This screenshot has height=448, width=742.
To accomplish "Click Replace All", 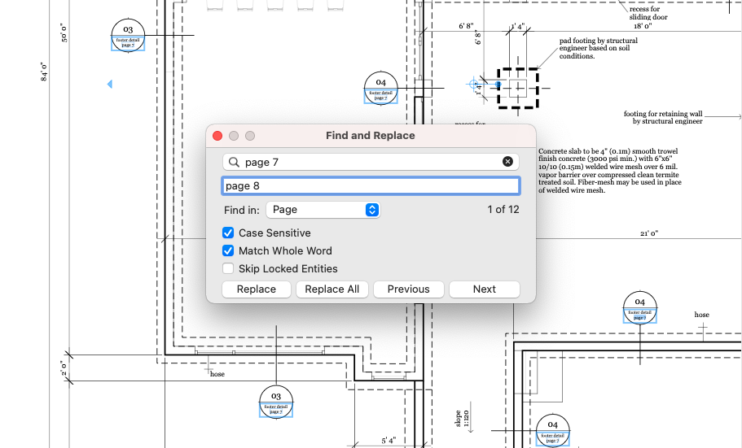I will click(331, 289).
